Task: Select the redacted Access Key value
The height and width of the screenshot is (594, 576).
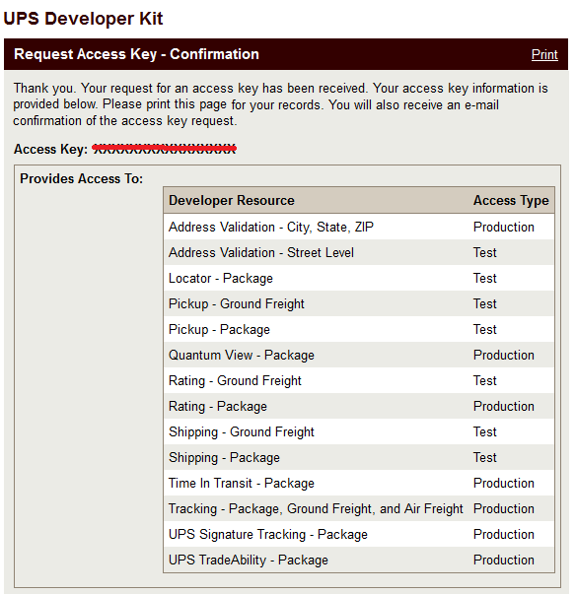Action: 164,149
